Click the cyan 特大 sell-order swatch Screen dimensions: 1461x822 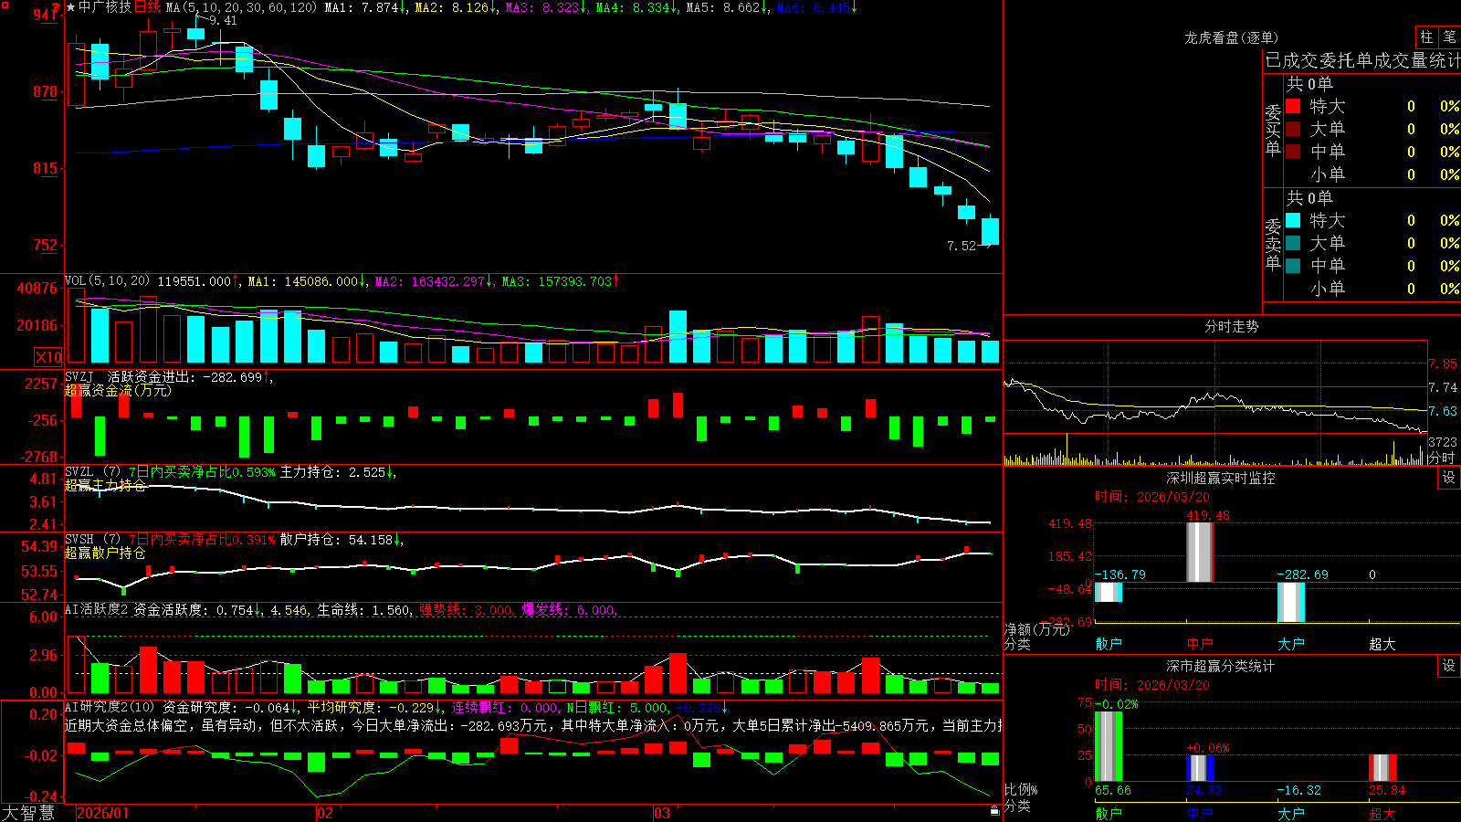tap(1293, 220)
